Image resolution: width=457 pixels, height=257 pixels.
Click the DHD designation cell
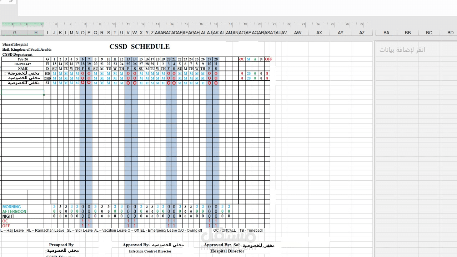(x=47, y=78)
